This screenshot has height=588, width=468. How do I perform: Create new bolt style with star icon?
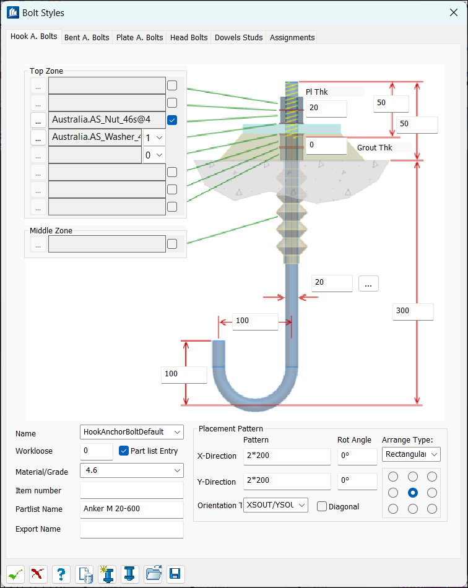pyautogui.click(x=107, y=574)
